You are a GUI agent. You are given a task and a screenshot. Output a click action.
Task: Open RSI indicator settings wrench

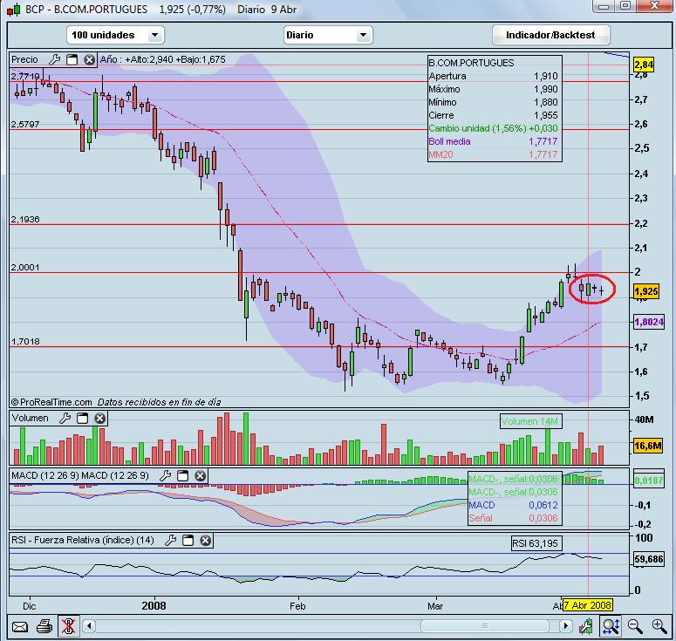click(171, 540)
